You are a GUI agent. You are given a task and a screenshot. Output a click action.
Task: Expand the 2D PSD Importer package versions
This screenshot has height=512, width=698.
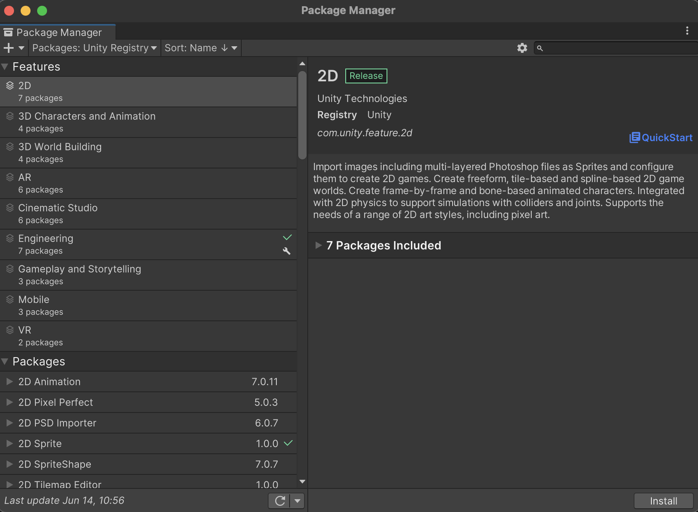9,423
